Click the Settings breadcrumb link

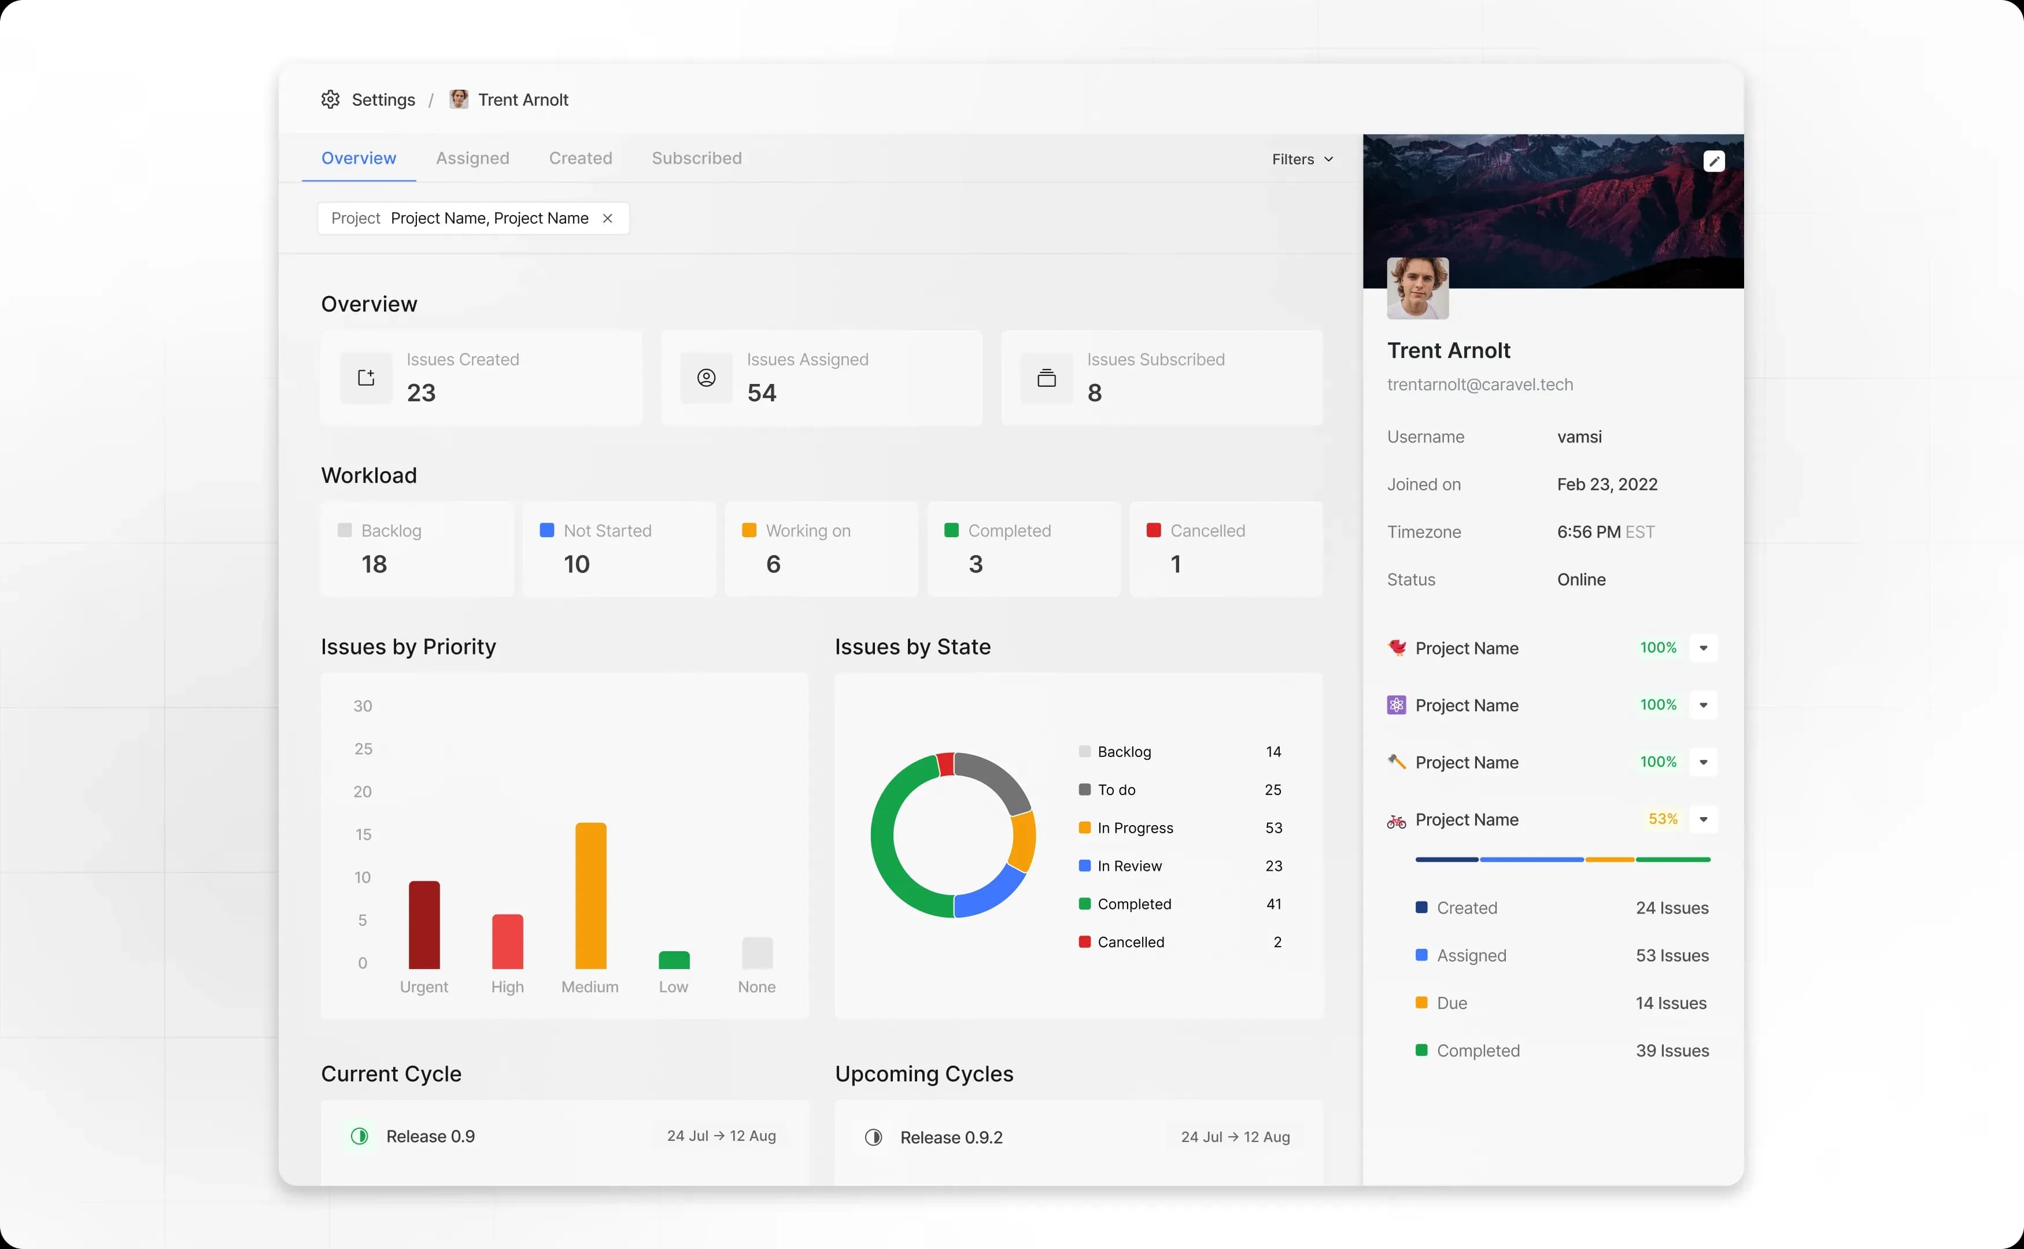click(382, 100)
